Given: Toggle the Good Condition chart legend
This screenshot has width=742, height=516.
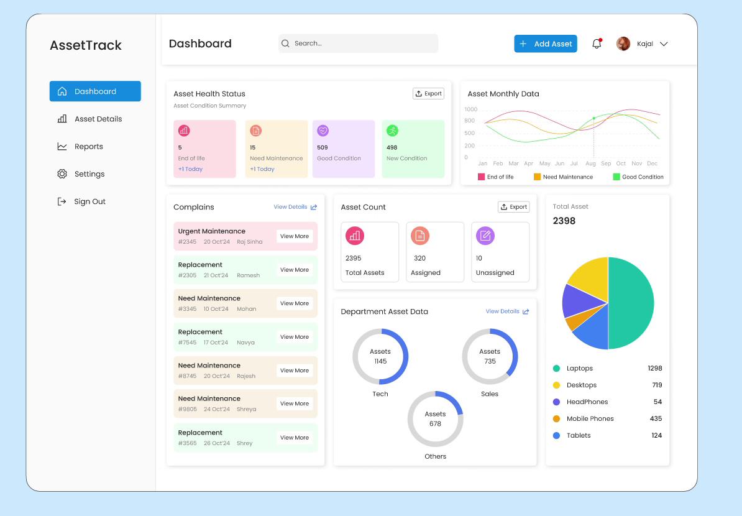Looking at the screenshot, I should point(638,177).
